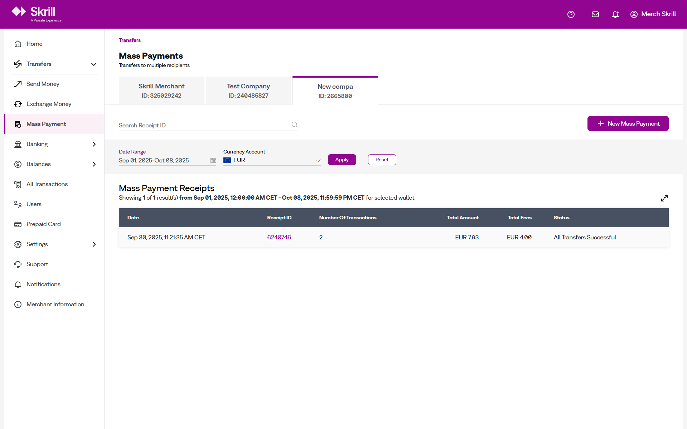This screenshot has width=687, height=429.
Task: Open the Send Money page
Action: (43, 84)
